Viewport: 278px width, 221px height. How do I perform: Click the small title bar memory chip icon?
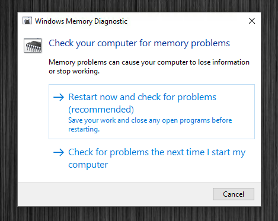[27, 21]
